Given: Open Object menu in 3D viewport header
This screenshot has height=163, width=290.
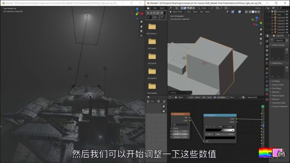Looking at the screenshot, I should [x=208, y=12].
